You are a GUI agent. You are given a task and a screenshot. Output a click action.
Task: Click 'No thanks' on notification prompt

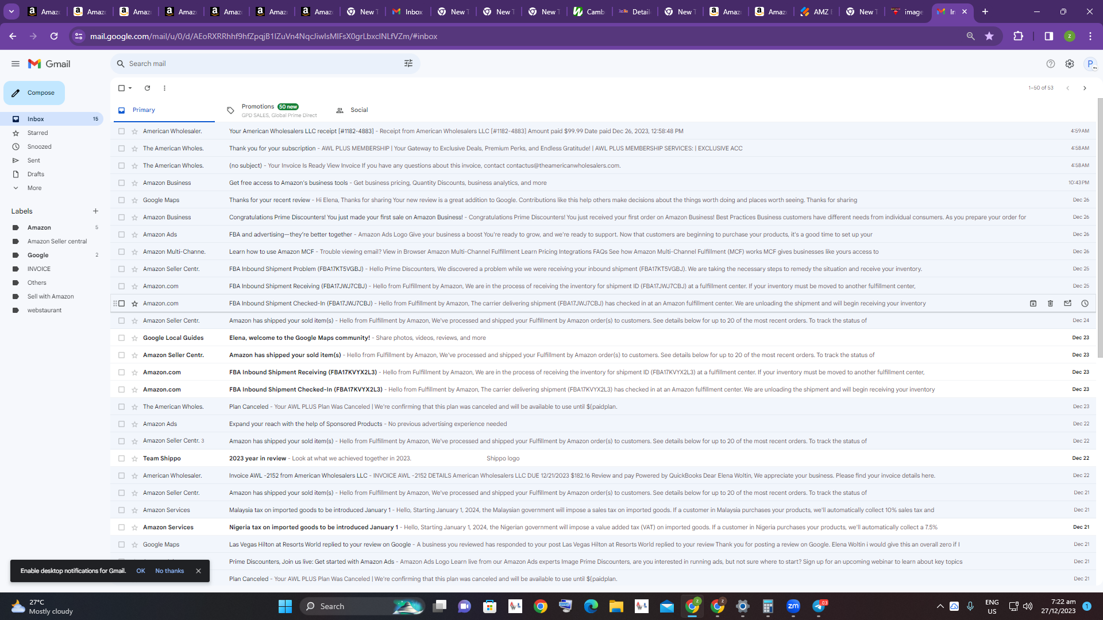(169, 571)
